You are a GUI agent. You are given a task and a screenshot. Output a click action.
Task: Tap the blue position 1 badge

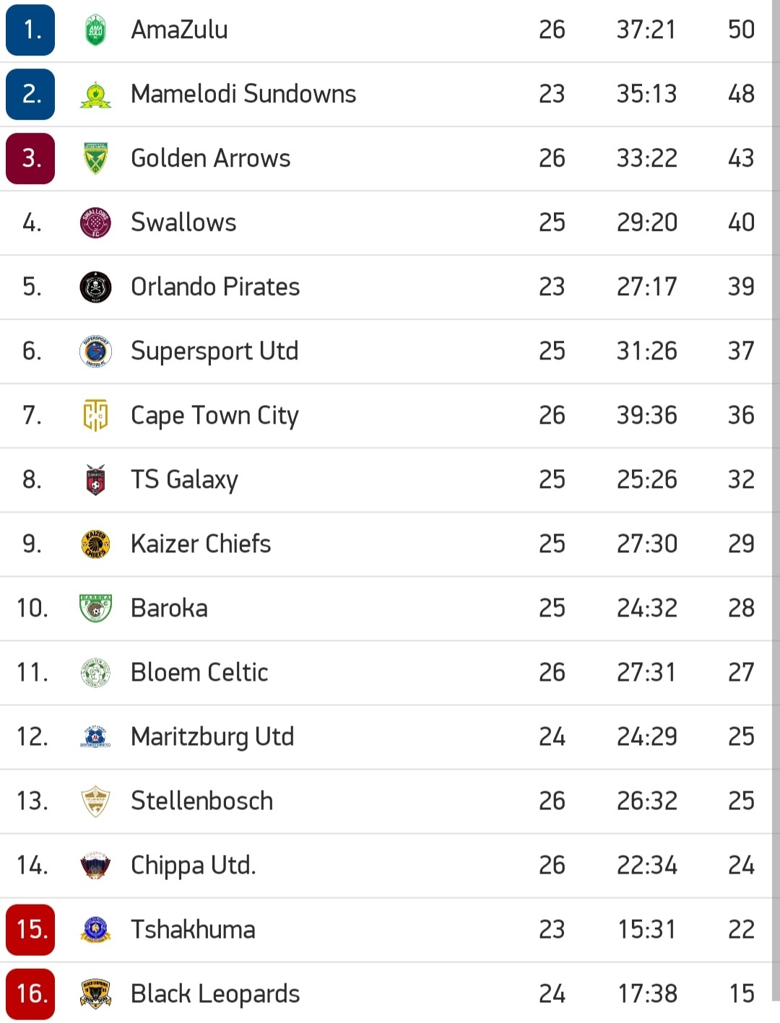[x=30, y=30]
